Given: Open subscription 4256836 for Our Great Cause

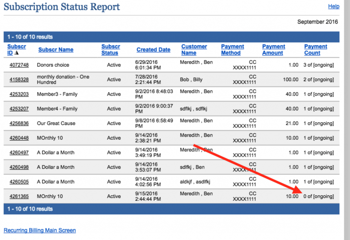Looking at the screenshot, I should (19, 123).
